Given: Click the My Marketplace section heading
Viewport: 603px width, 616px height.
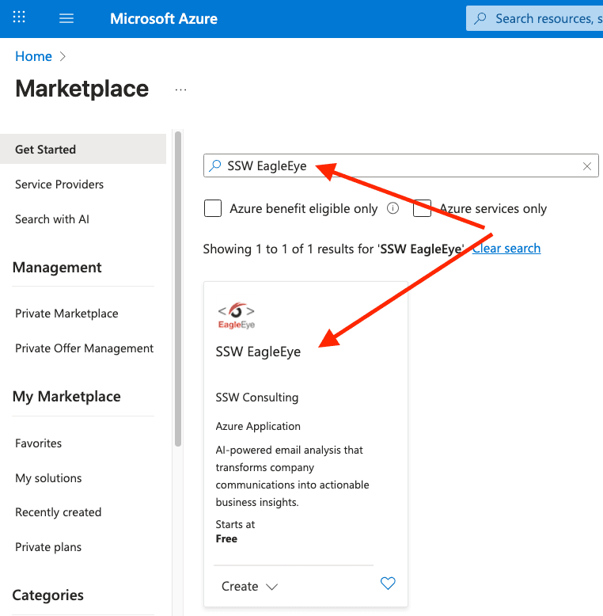Looking at the screenshot, I should tap(66, 397).
